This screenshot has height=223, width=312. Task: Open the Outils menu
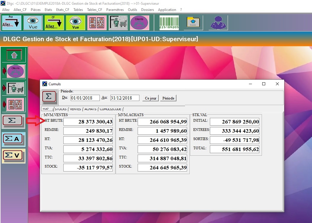coord(133,10)
